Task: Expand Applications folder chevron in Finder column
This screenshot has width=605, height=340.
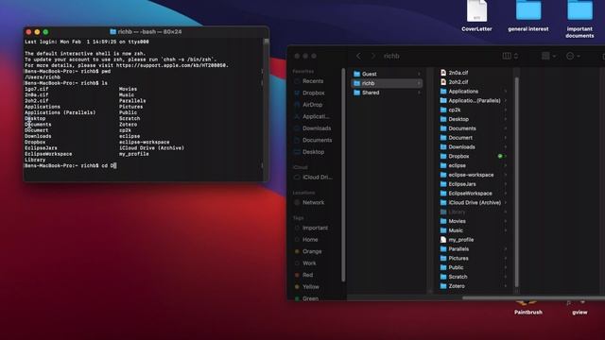Action: tap(505, 92)
